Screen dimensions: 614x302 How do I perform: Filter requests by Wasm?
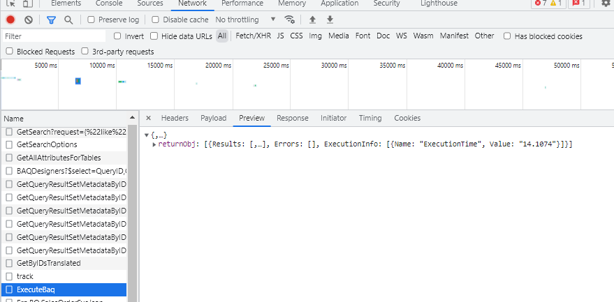coord(423,36)
